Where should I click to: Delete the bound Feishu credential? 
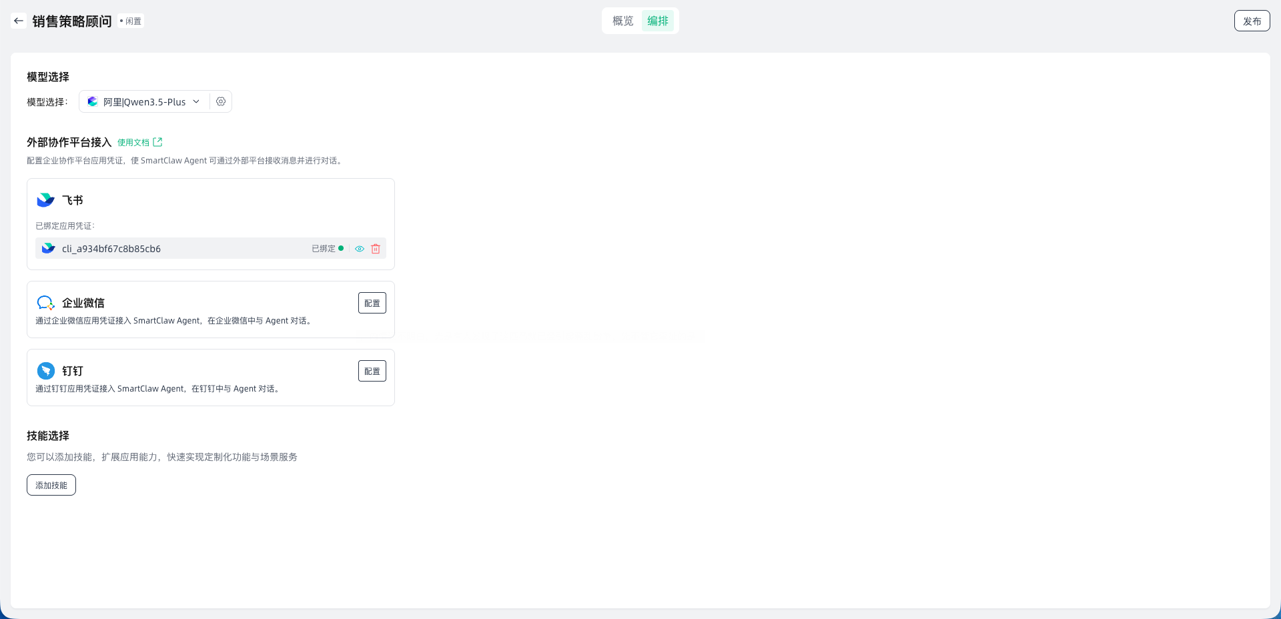[x=376, y=249]
